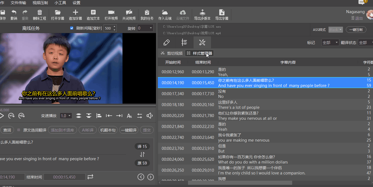Click the 一键压制 button
This screenshot has width=373, height=187.
(x=356, y=30)
